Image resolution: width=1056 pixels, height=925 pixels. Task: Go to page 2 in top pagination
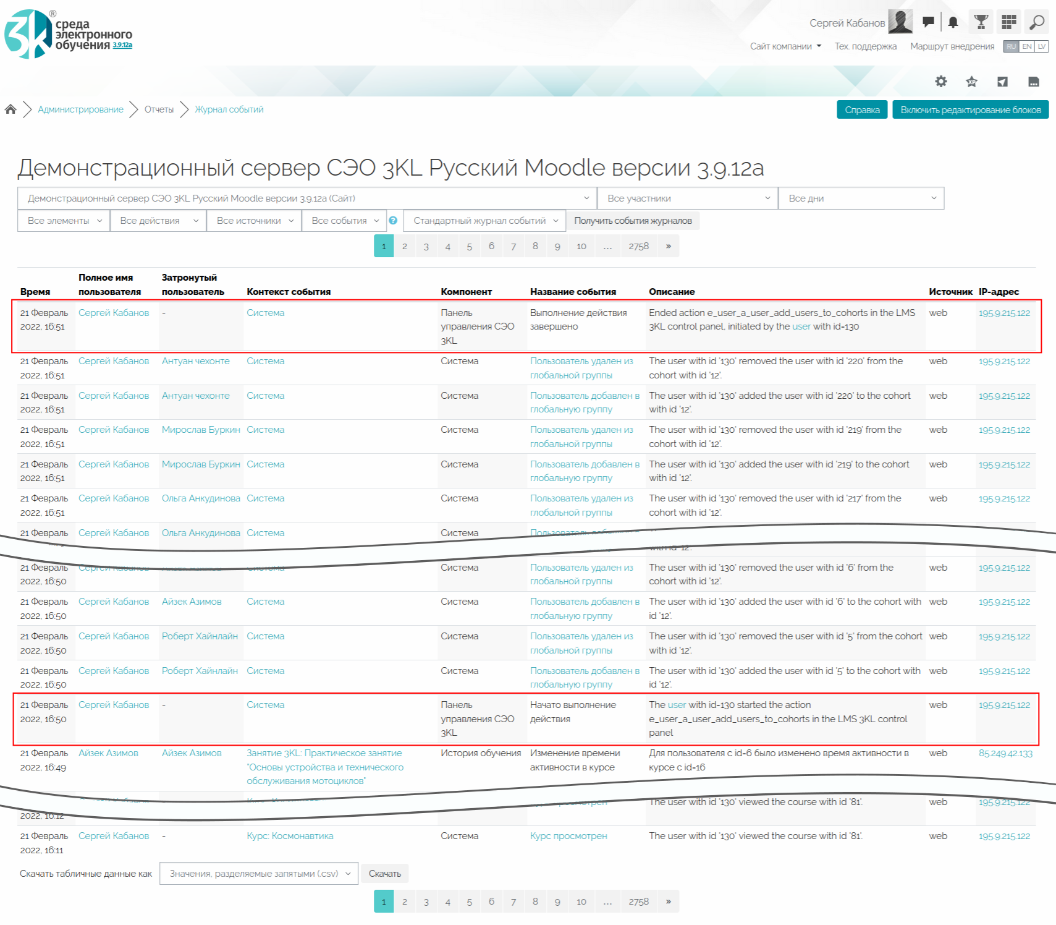pos(405,246)
